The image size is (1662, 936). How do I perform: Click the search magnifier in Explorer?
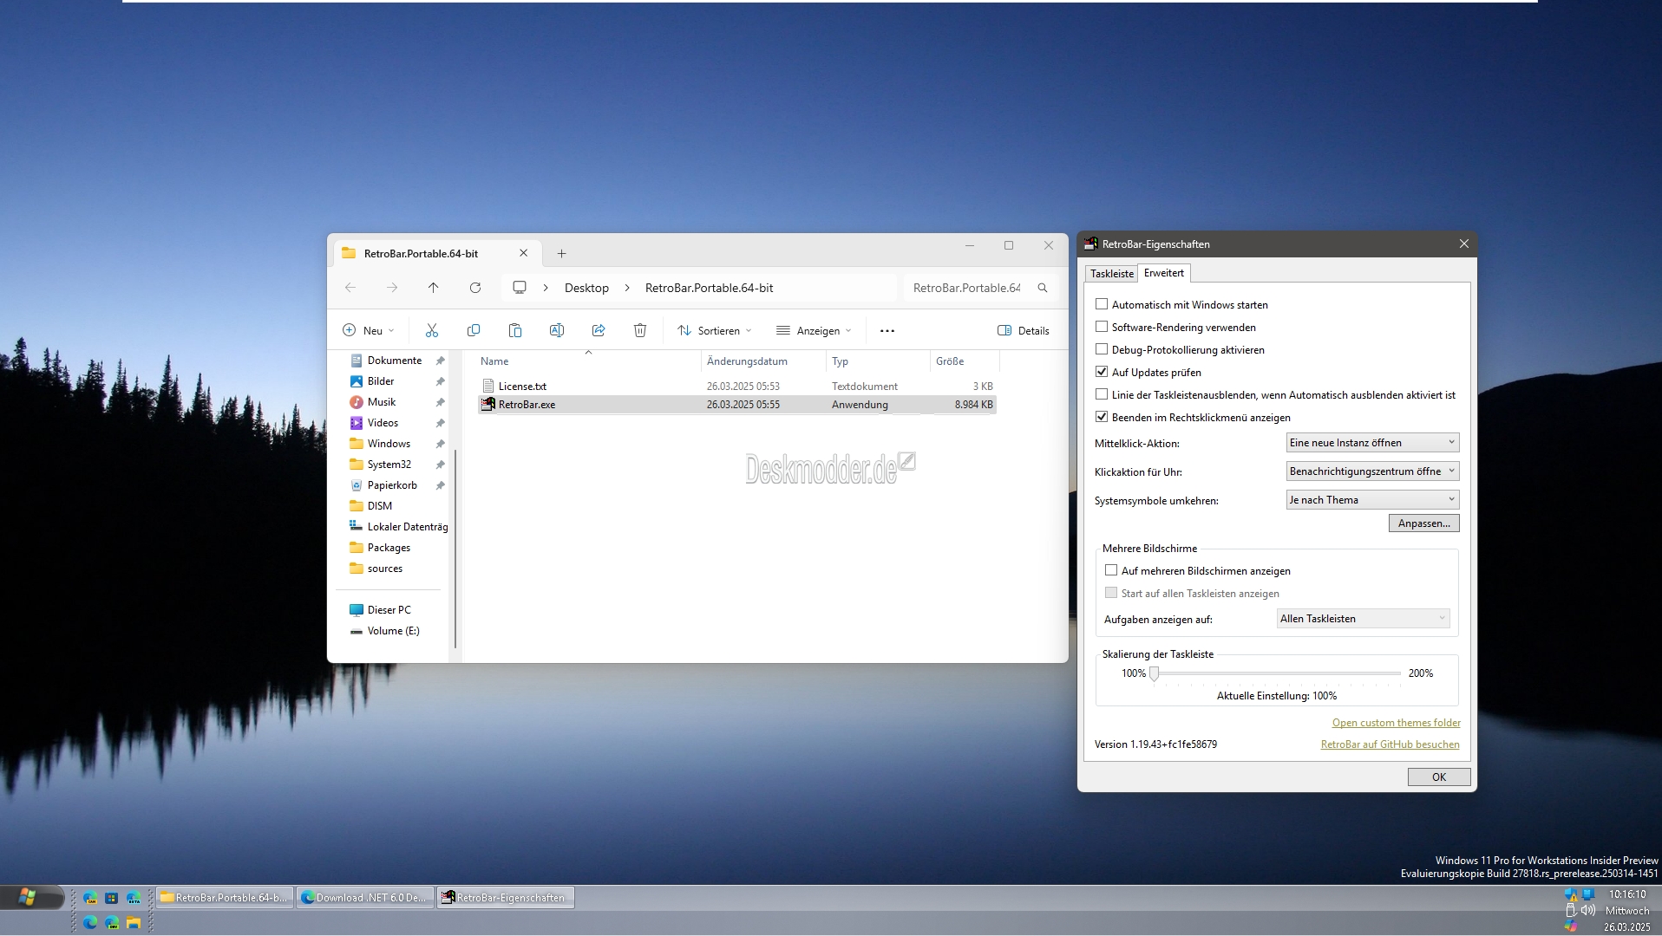pos(1043,288)
